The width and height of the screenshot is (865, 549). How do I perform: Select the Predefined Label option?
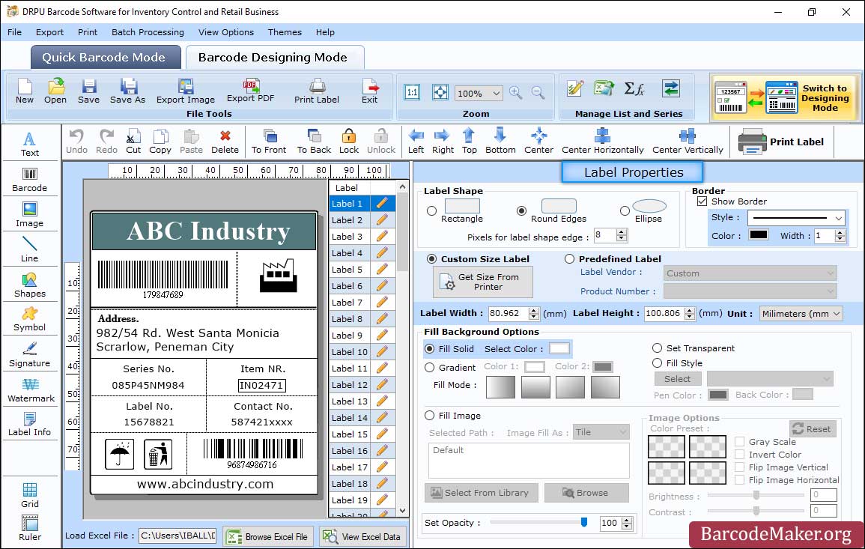pos(569,259)
